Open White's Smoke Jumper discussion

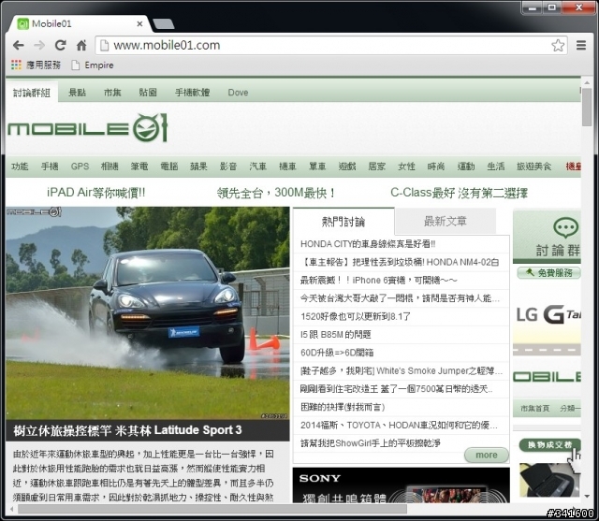(x=402, y=371)
